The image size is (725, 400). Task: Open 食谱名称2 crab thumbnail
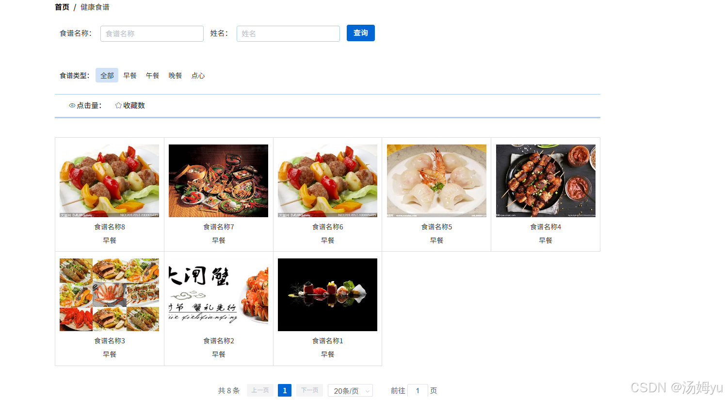[218, 295]
